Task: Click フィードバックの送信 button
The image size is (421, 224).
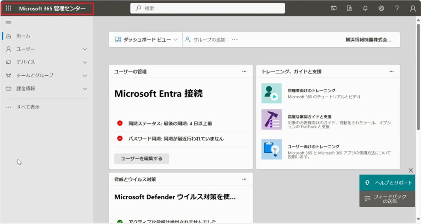Action: tap(387, 199)
